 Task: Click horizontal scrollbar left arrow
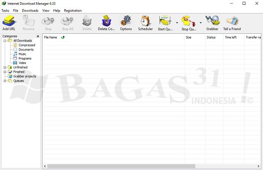[45, 166]
